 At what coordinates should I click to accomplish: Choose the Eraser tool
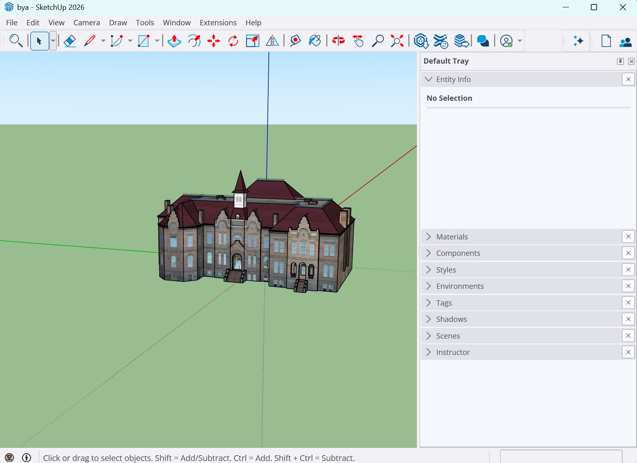tap(70, 41)
